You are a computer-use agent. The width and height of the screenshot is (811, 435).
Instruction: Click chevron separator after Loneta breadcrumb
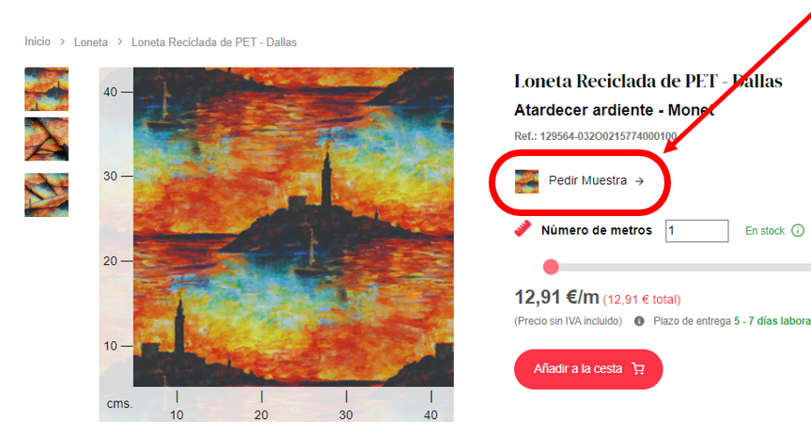[x=120, y=42]
